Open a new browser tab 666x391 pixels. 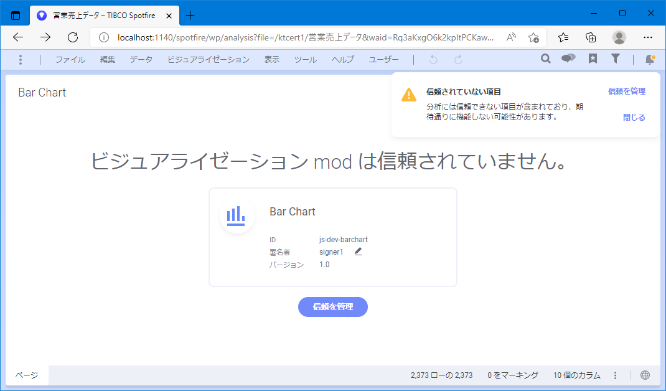[190, 16]
